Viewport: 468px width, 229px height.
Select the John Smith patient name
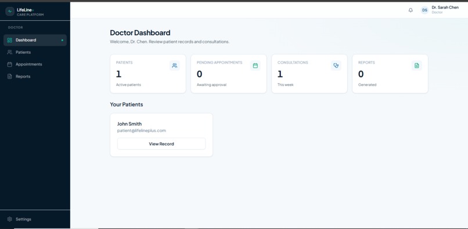(129, 124)
